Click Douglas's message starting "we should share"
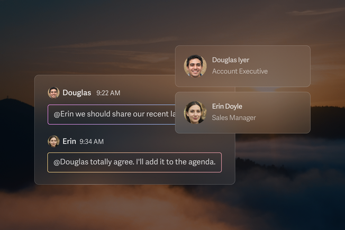The height and width of the screenshot is (230, 345). 112,115
